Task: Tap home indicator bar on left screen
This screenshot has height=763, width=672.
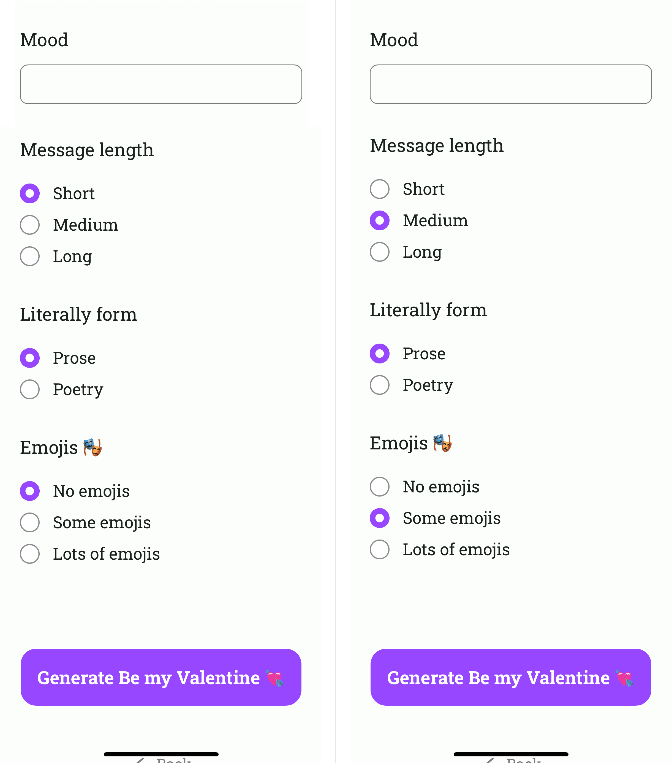Action: (x=161, y=754)
